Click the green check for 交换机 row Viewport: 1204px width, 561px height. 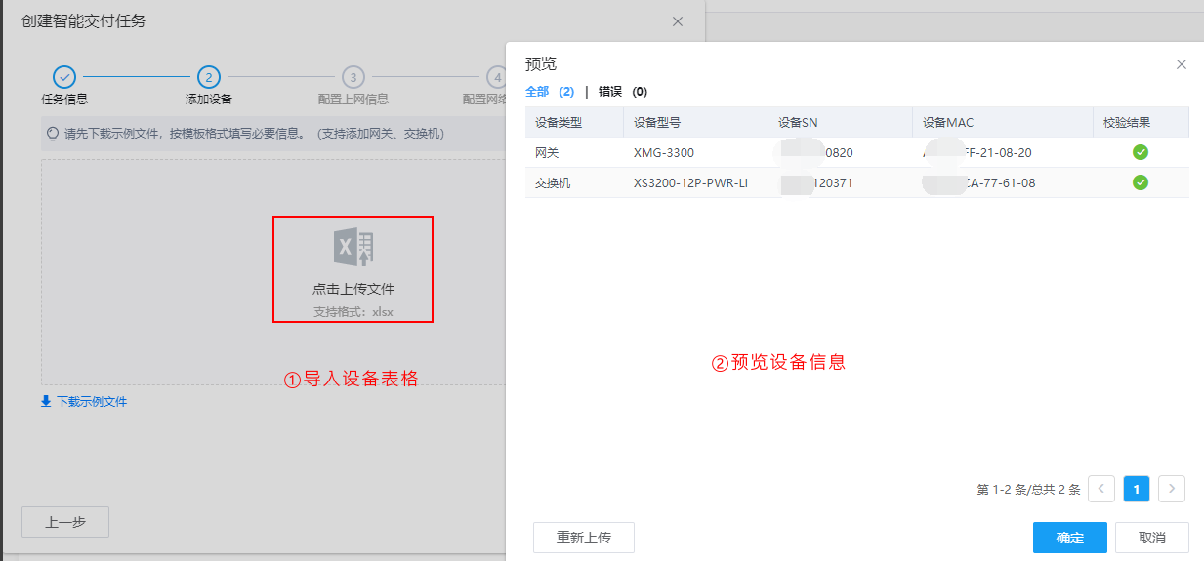coord(1140,182)
